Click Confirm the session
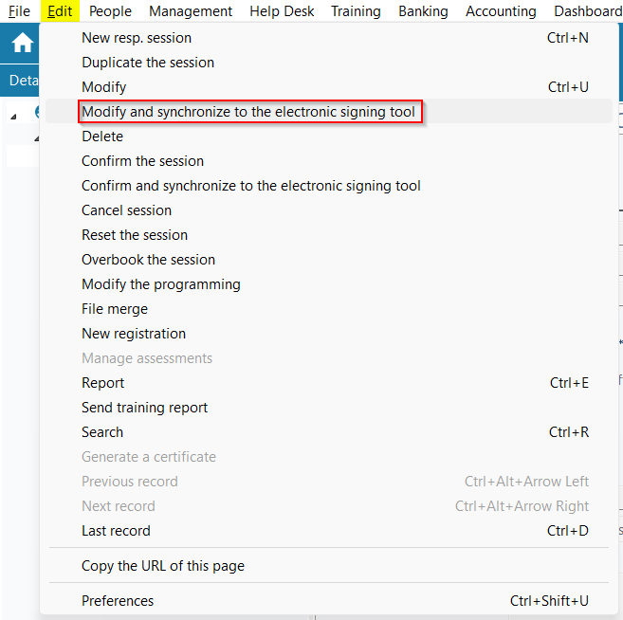The image size is (623, 620). (142, 161)
